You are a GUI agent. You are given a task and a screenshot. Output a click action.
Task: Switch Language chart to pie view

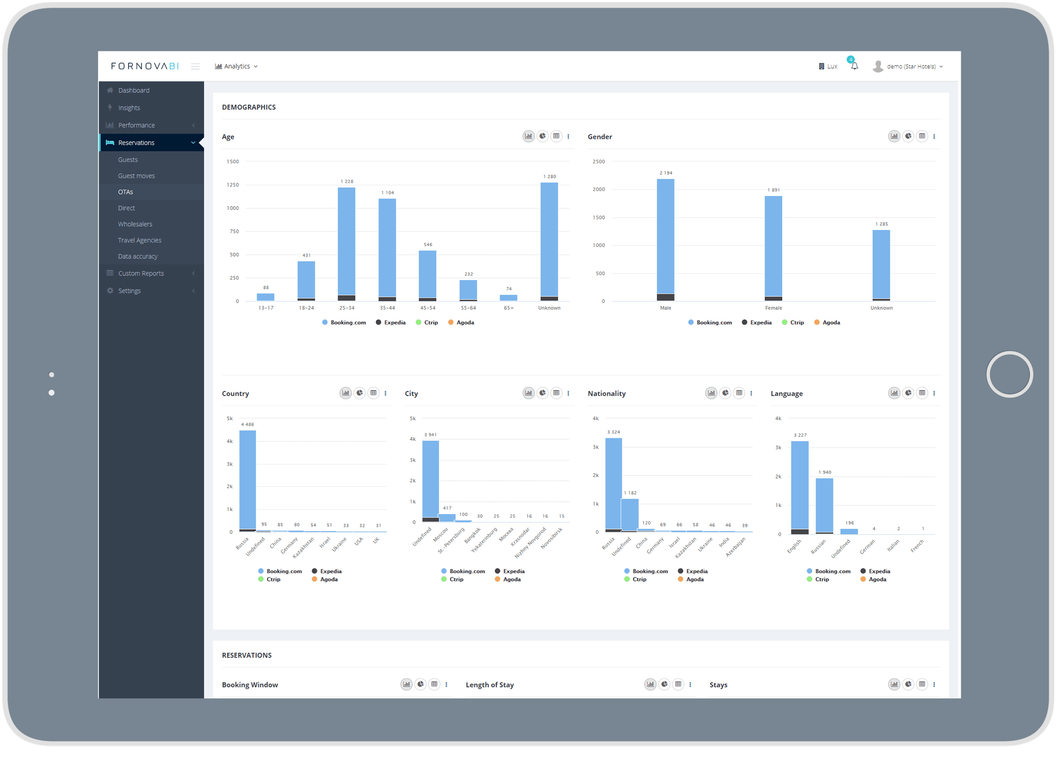[x=908, y=393]
